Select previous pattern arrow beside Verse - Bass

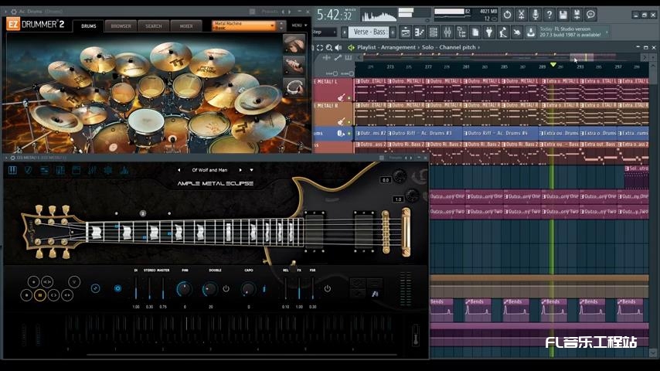(x=345, y=32)
